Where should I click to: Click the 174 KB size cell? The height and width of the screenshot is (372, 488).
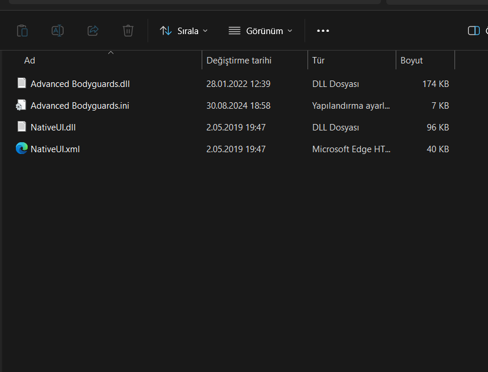pyautogui.click(x=435, y=84)
